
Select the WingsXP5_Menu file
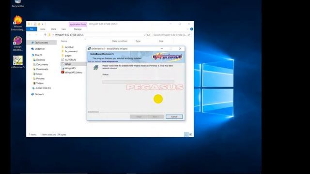tap(74, 72)
